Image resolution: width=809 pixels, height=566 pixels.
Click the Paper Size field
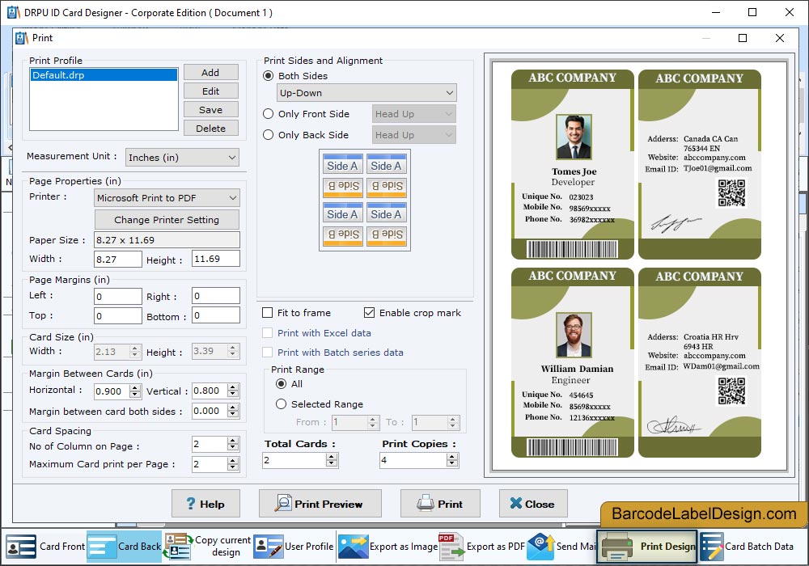pos(167,239)
